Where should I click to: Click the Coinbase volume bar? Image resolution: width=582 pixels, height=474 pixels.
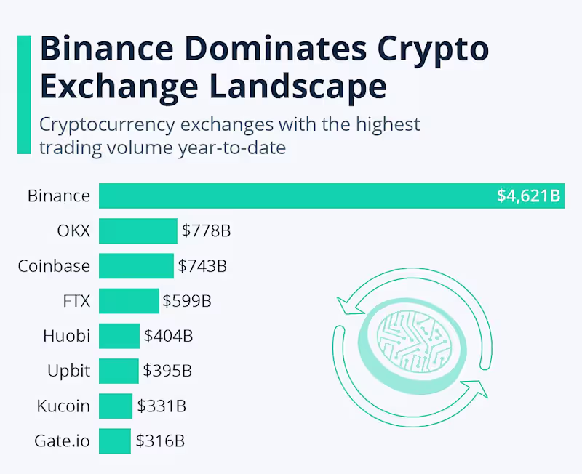coord(136,266)
